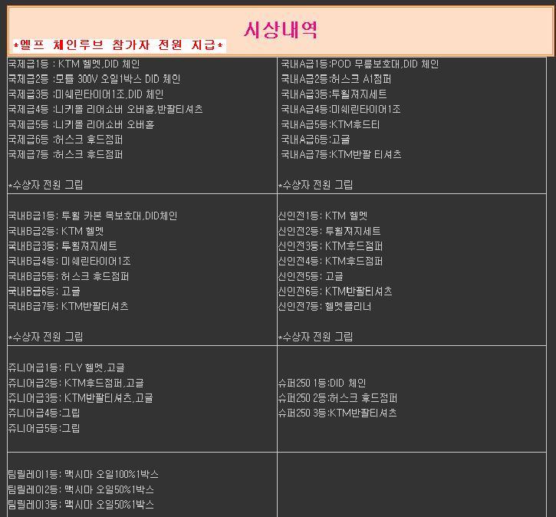Select the '쥬니어급2등: KTM후드점퍼,고글' row

pyautogui.click(x=76, y=383)
